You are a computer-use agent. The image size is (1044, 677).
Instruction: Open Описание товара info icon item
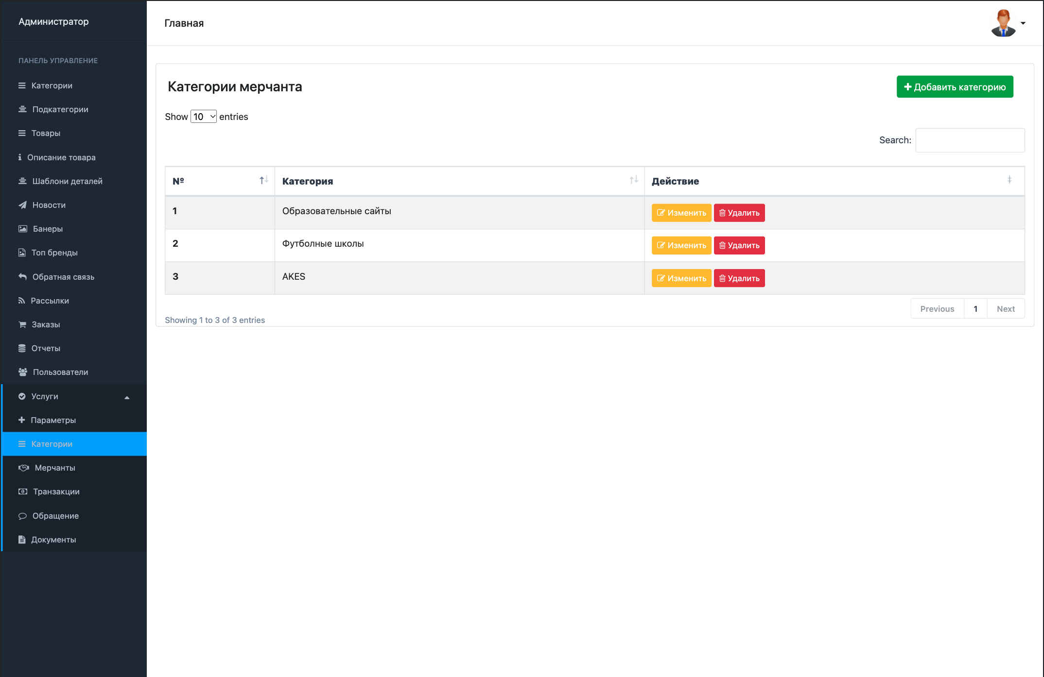pos(20,157)
